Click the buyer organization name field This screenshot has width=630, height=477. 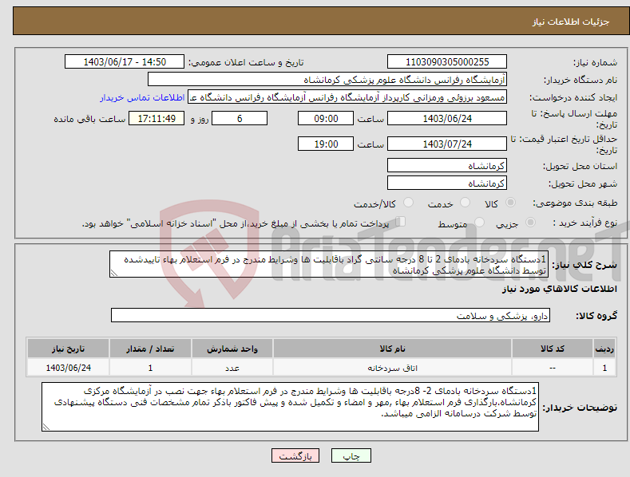327,80
